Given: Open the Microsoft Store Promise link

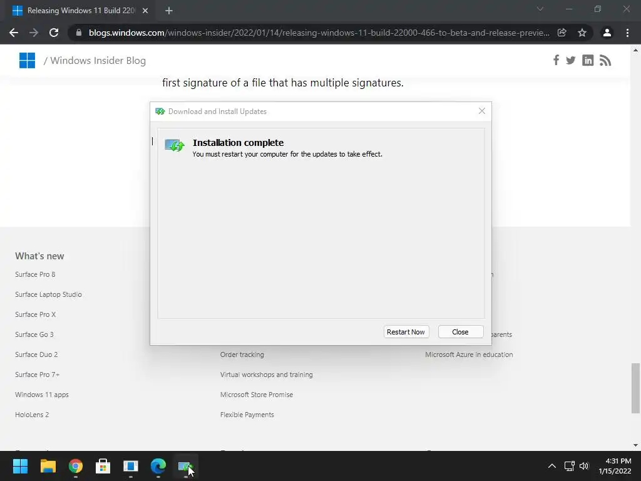Looking at the screenshot, I should click(x=257, y=395).
